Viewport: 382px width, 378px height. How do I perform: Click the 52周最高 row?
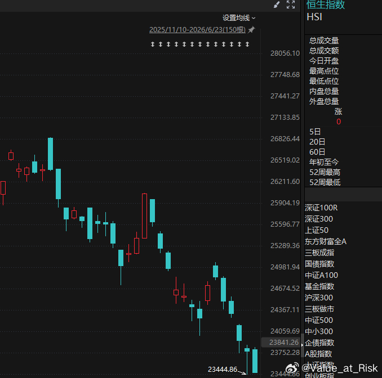point(325,172)
